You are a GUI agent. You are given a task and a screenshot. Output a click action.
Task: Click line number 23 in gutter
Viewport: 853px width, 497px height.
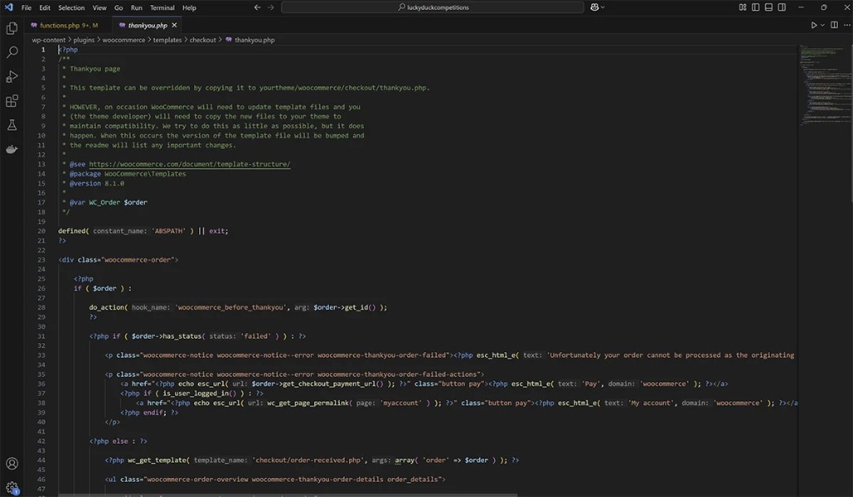(42, 260)
